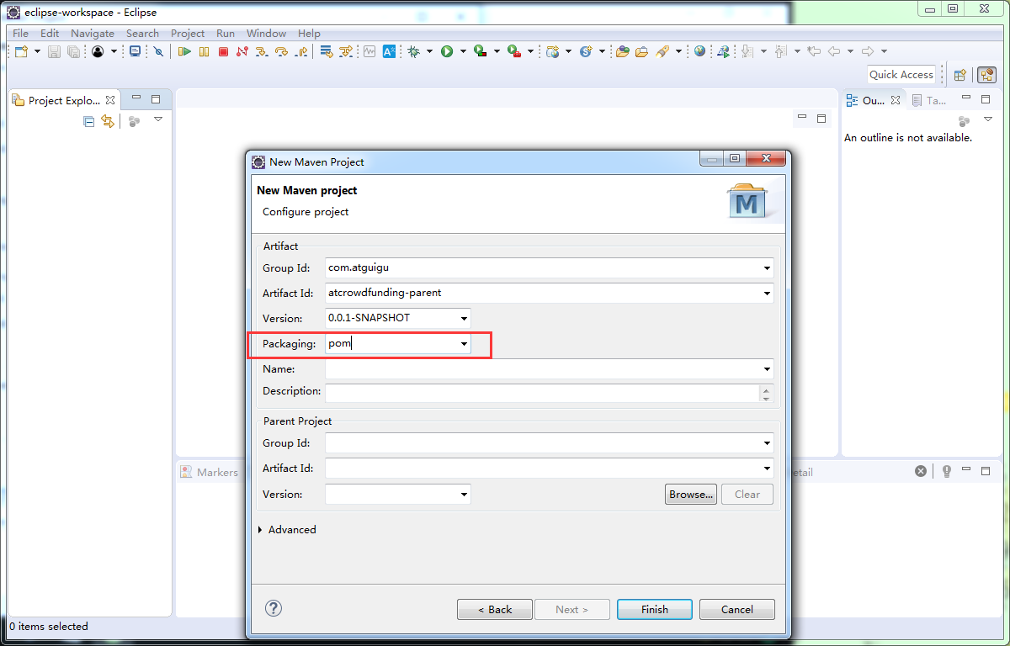Screen dimensions: 1010x646
Task: Click the Description text field
Action: pos(542,393)
